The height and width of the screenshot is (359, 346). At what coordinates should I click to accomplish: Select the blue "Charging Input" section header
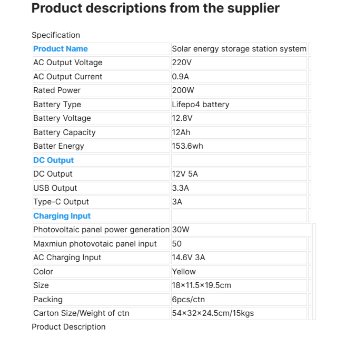tap(62, 216)
